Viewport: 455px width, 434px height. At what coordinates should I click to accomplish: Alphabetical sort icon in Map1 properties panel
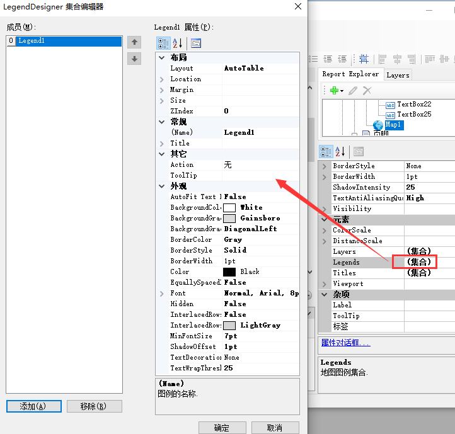click(x=340, y=151)
